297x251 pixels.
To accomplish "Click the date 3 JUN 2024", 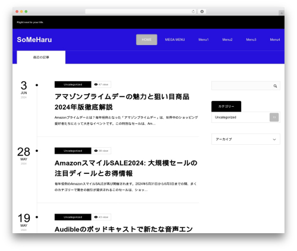I will [x=24, y=90].
